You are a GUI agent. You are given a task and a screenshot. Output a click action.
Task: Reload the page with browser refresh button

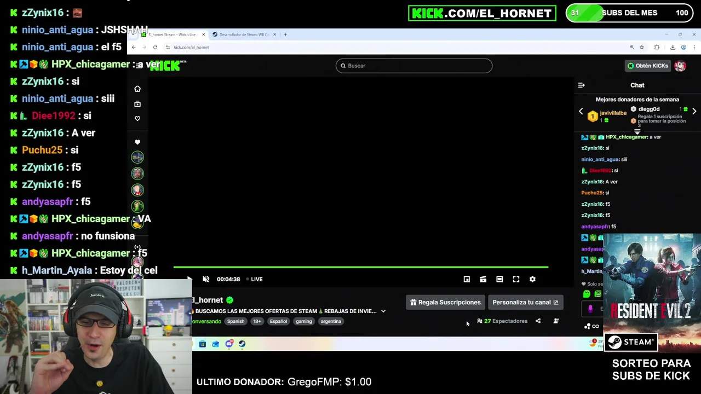(x=155, y=47)
